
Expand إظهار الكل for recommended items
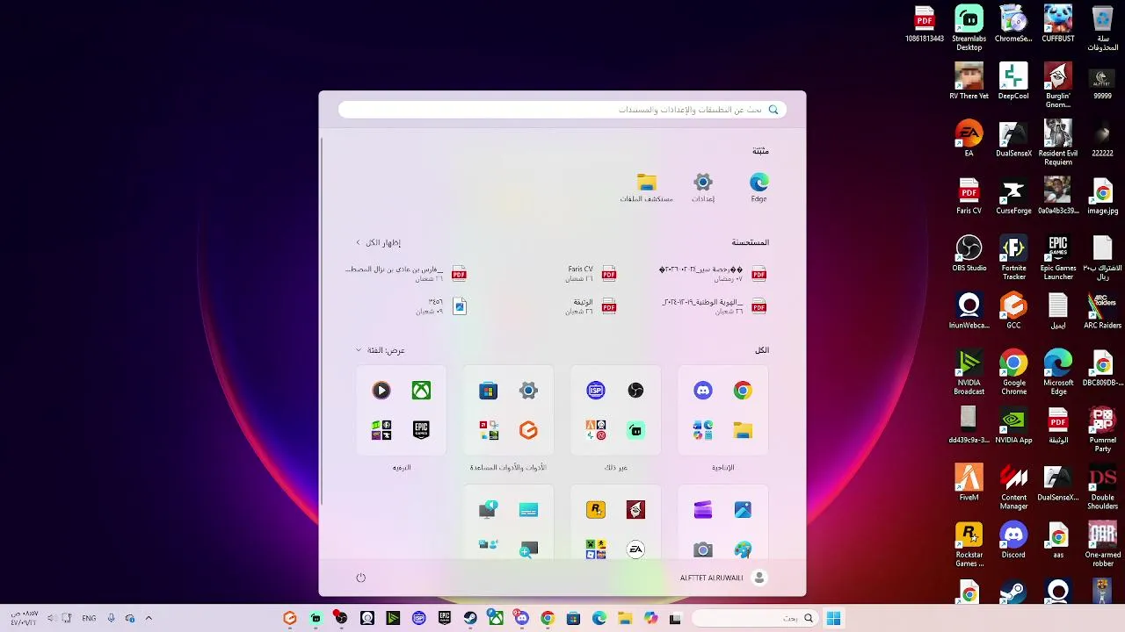pos(379,242)
